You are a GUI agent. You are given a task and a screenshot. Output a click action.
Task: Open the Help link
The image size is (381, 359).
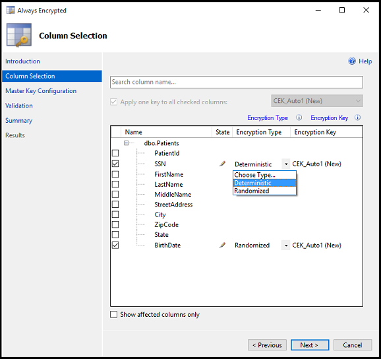point(365,61)
